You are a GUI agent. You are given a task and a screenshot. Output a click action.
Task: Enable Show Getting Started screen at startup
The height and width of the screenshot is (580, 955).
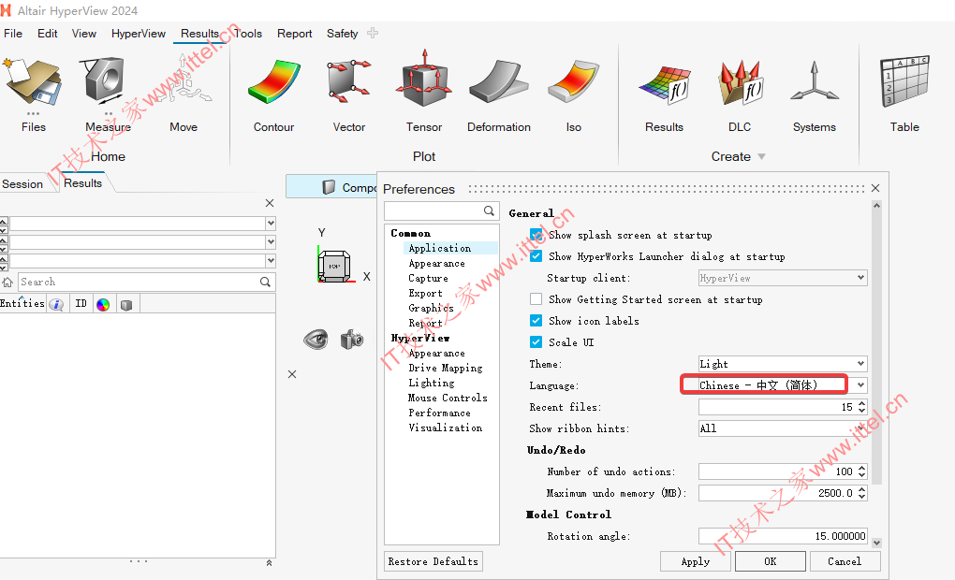pyautogui.click(x=536, y=298)
